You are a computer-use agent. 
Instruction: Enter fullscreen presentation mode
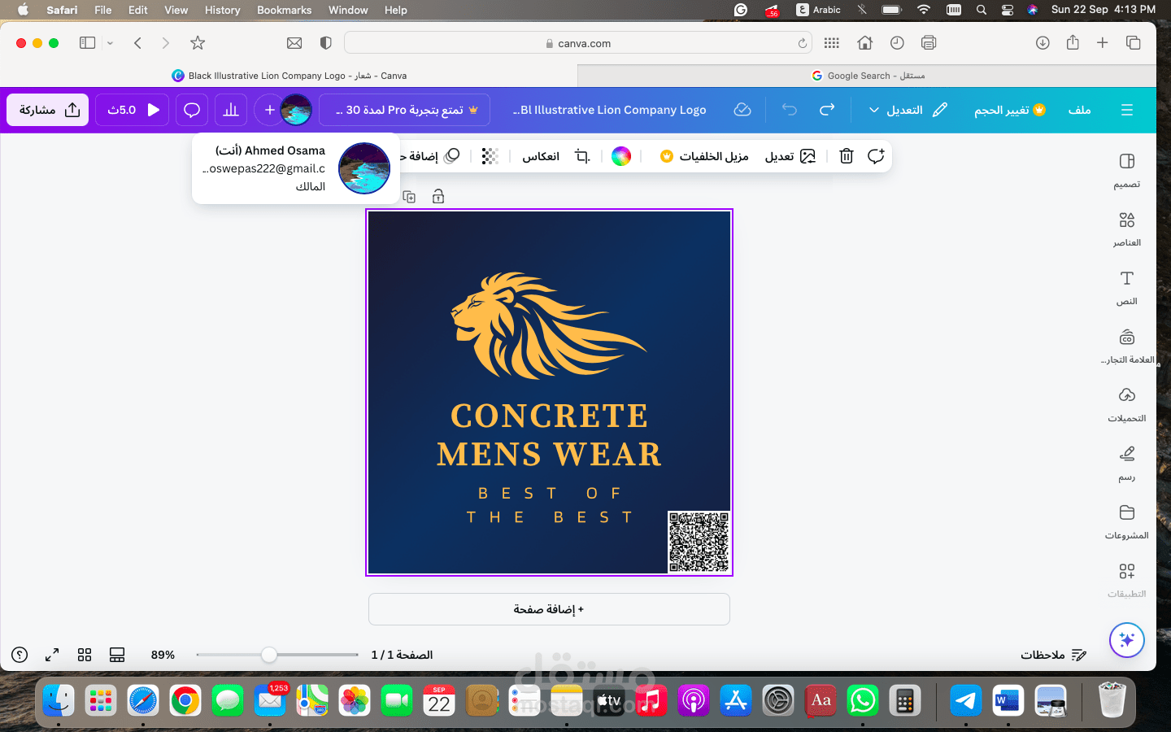point(52,655)
